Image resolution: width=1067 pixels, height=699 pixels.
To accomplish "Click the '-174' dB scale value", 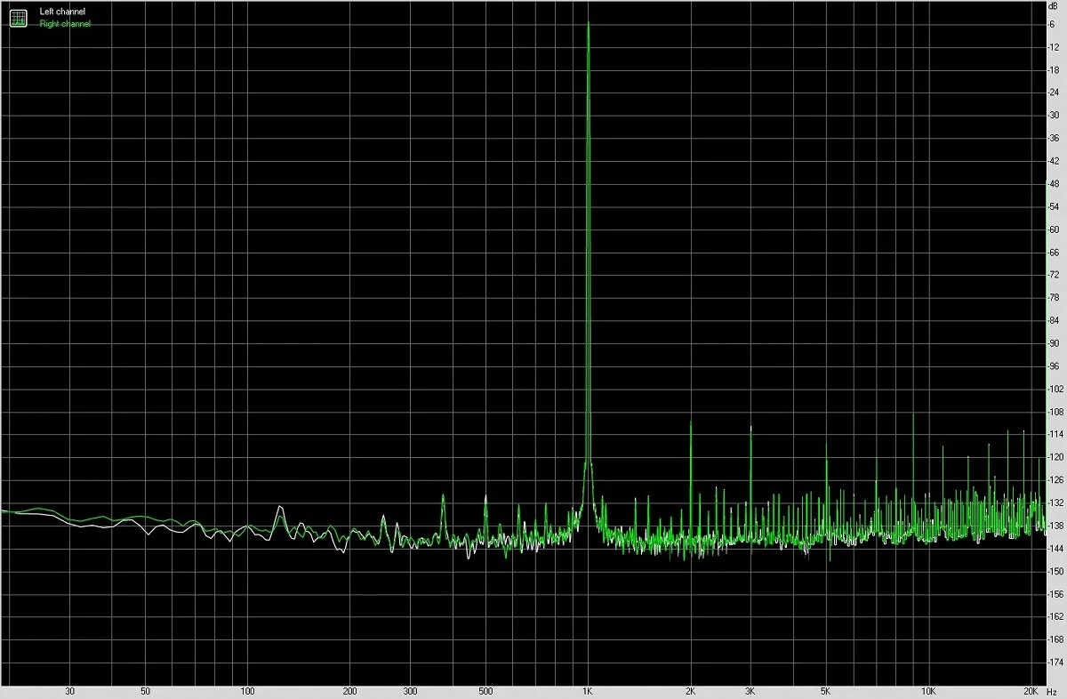I will click(x=1055, y=663).
